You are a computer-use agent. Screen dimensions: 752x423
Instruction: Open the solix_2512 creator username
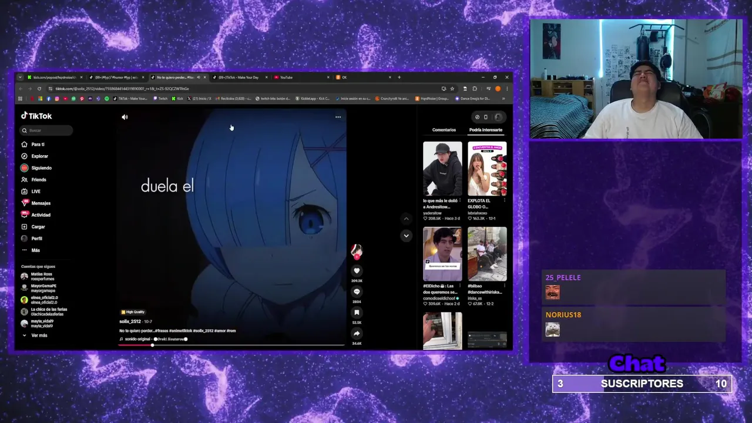pyautogui.click(x=130, y=321)
